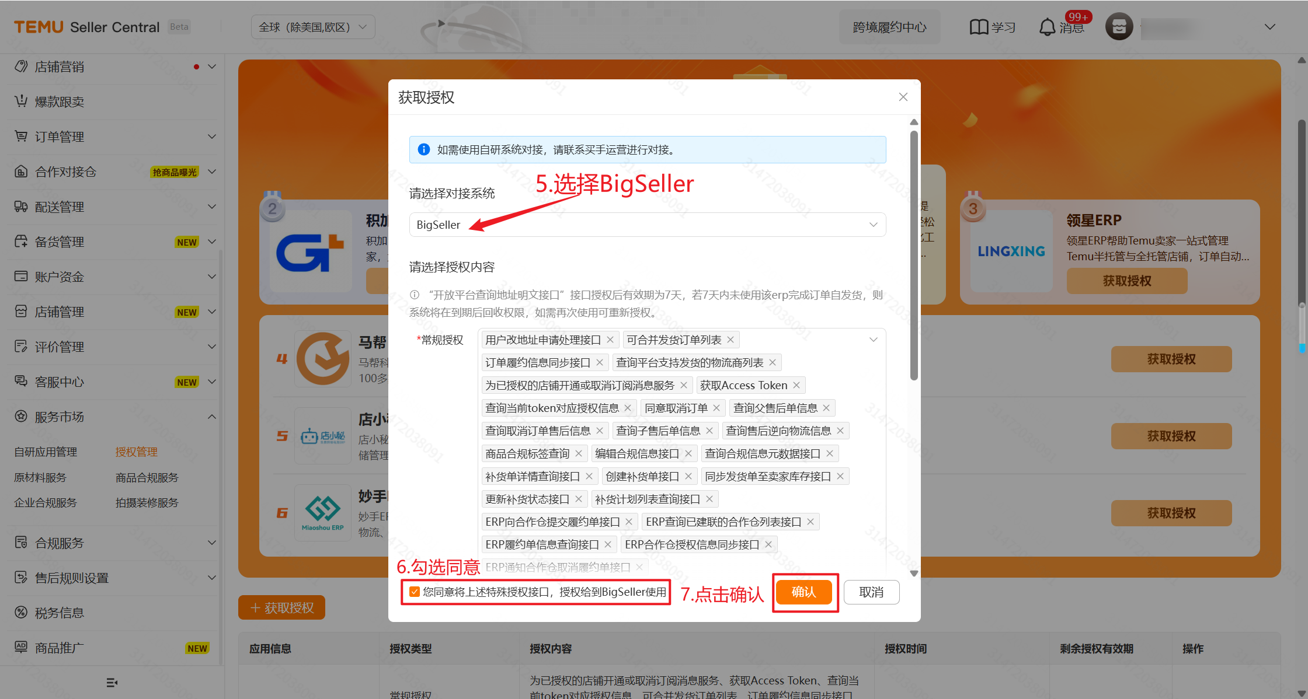Expand the 合规服务 menu chevron

pyautogui.click(x=212, y=543)
